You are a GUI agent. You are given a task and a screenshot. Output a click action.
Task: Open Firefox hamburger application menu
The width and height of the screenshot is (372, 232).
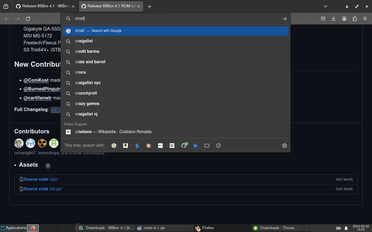365,19
